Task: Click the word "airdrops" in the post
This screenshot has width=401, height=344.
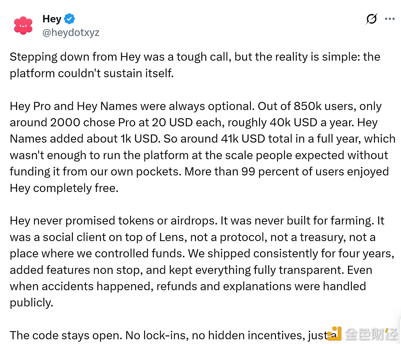Action: [x=194, y=221]
